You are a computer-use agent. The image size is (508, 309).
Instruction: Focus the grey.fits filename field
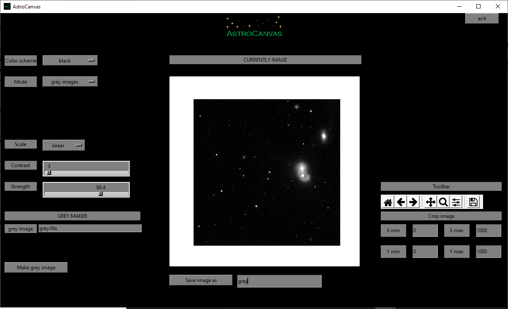click(90, 228)
